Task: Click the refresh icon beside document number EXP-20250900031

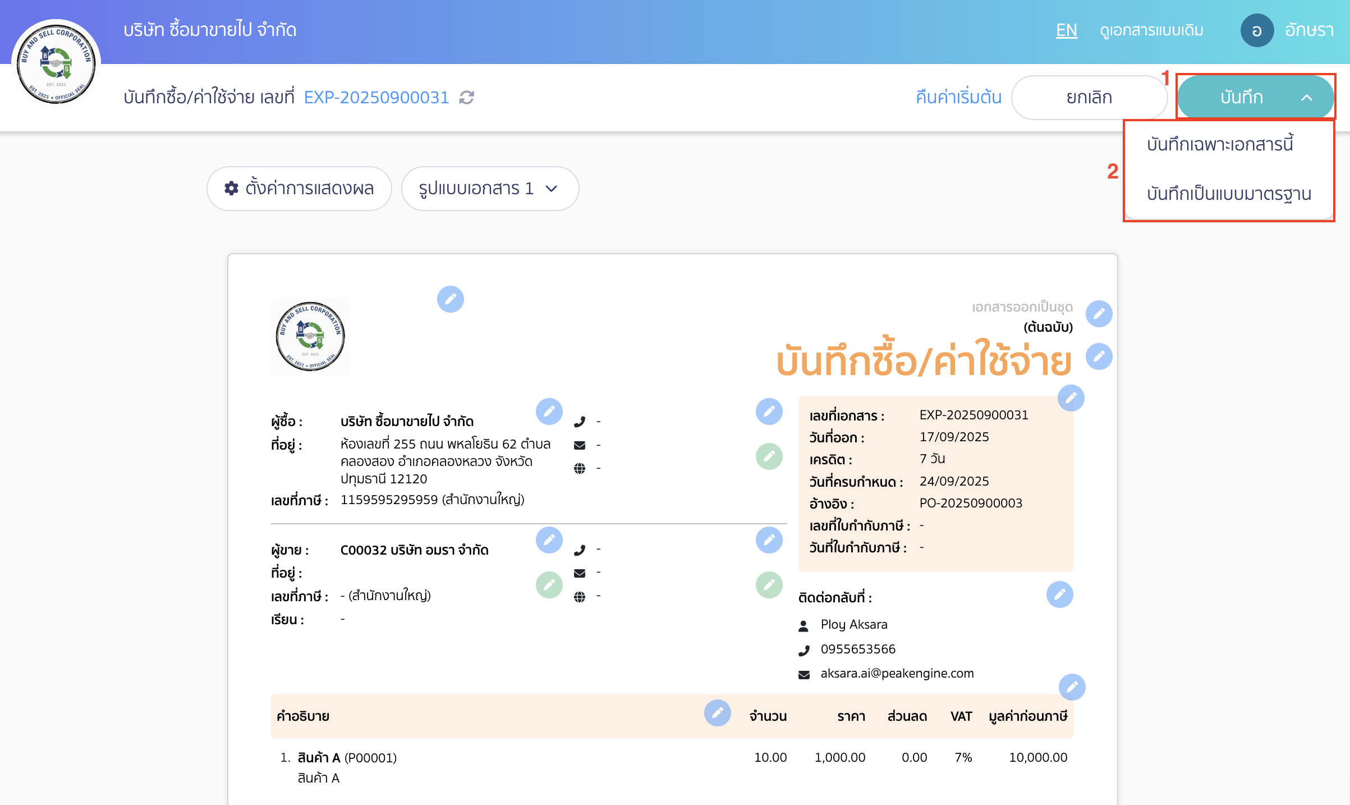Action: pos(466,98)
